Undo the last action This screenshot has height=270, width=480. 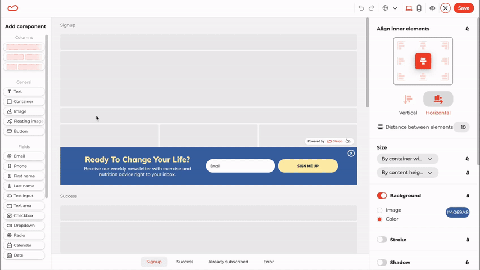click(361, 8)
